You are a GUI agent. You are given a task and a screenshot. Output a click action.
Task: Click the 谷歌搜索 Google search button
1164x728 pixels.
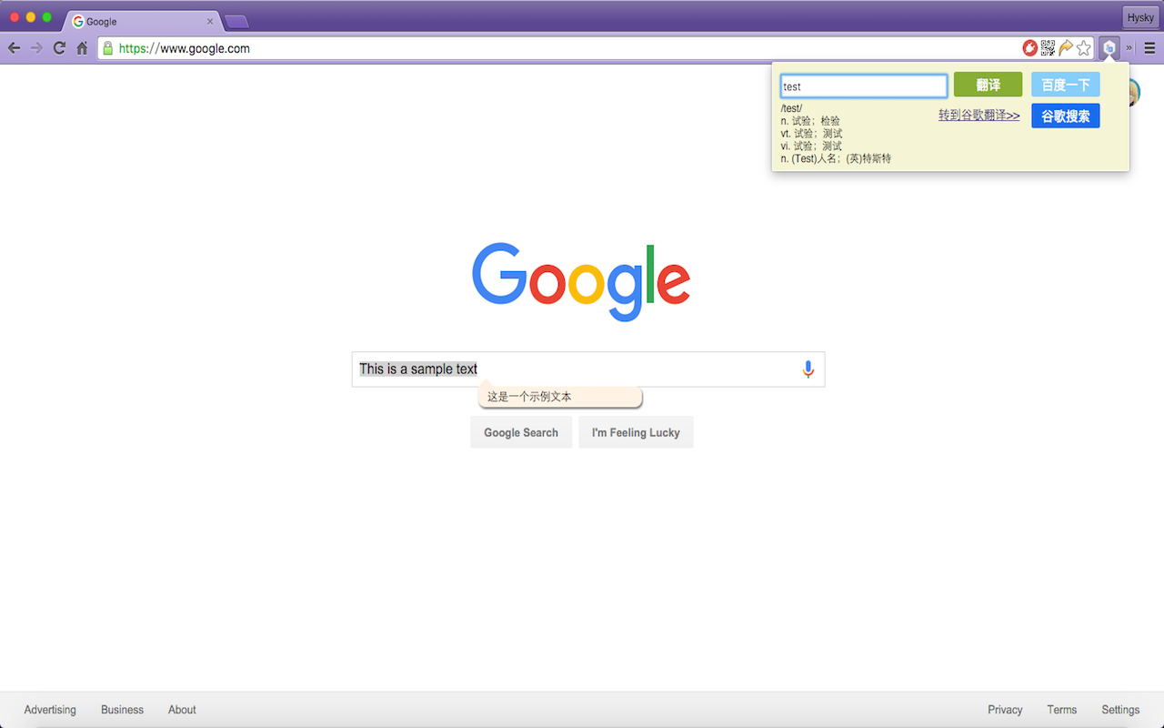[1066, 116]
